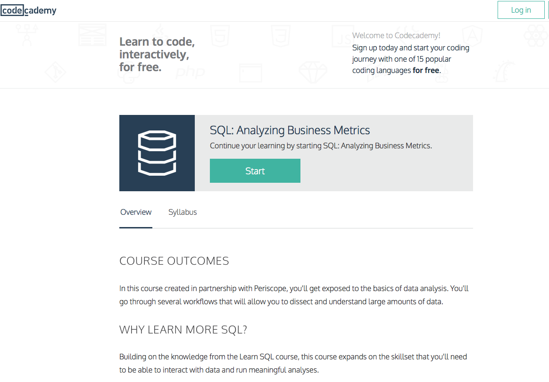Click the SQL database course icon
This screenshot has height=382, width=549.
coord(157,153)
